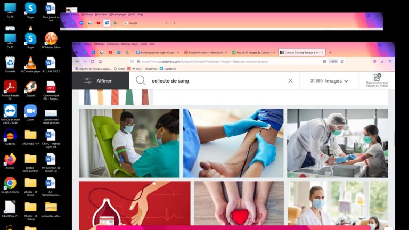Open VLC media player desktop icon
Image resolution: width=409 pixels, height=230 pixels.
tap(30, 63)
